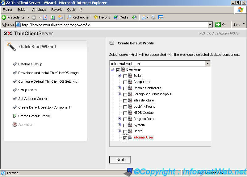Click the Média globe icon
Viewport: 247px width, 177px height.
116,17
